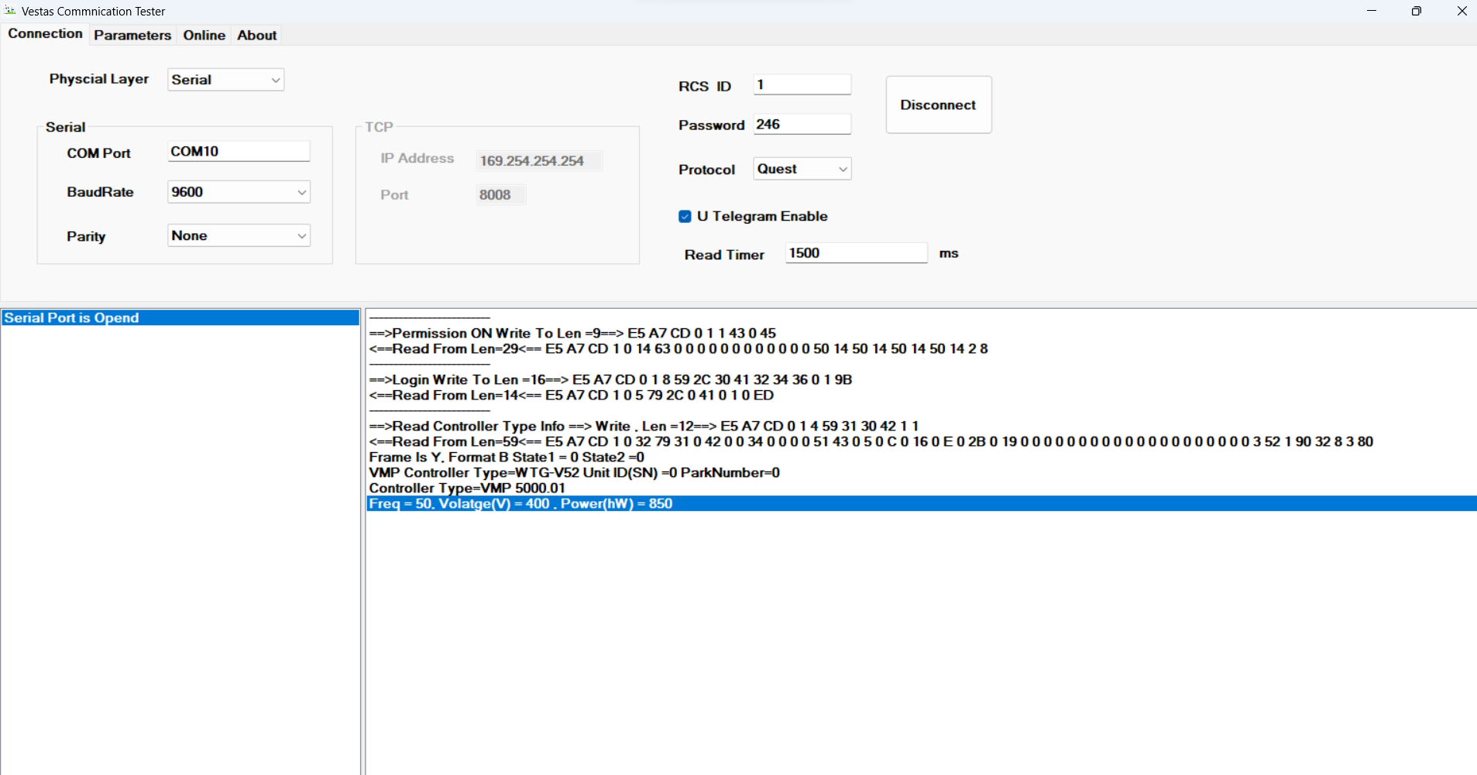The image size is (1477, 775).
Task: Open the Parameters tab
Action: coord(132,35)
